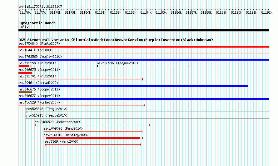
Task: Open esv2486529 (McKernan2009) label
Action: (x=58, y=122)
